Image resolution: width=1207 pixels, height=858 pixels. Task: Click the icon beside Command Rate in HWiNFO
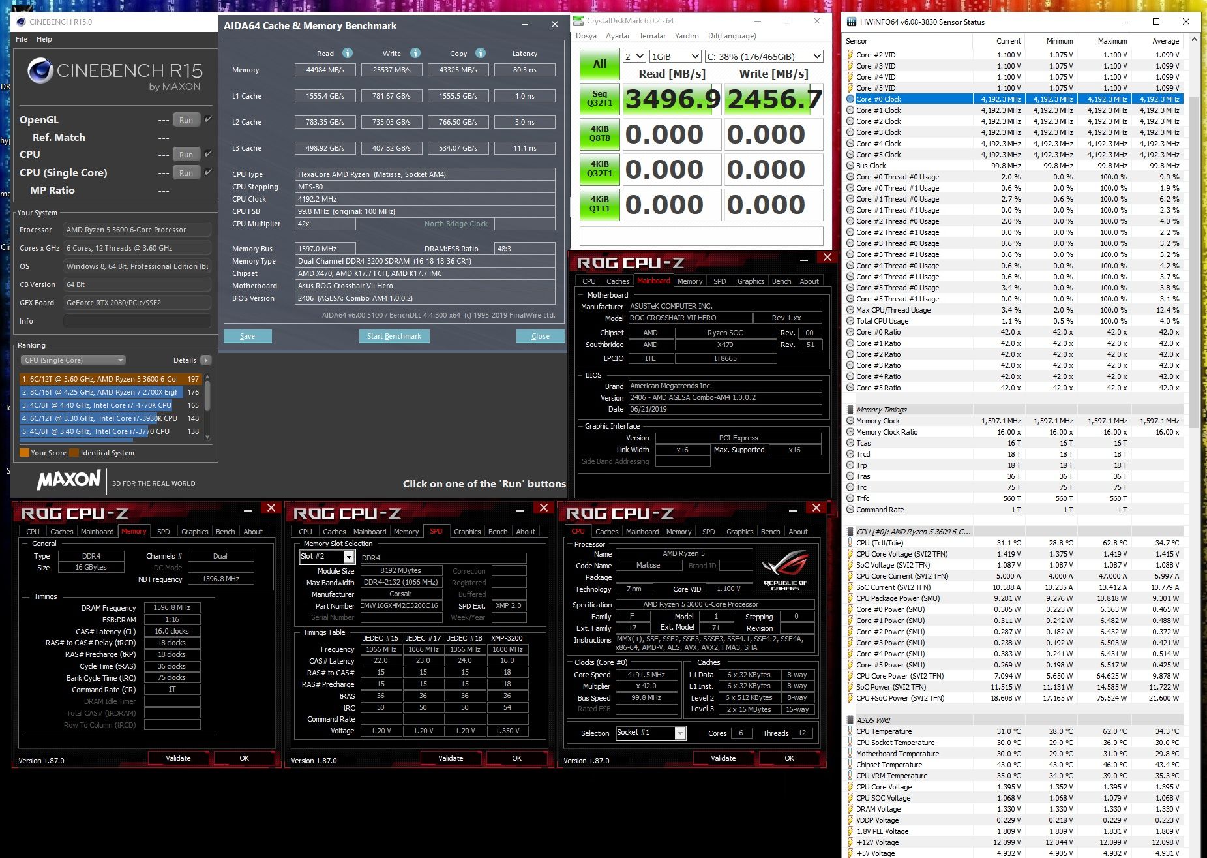click(x=850, y=510)
